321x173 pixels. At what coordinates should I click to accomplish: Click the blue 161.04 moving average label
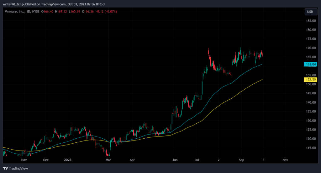tap(310, 64)
